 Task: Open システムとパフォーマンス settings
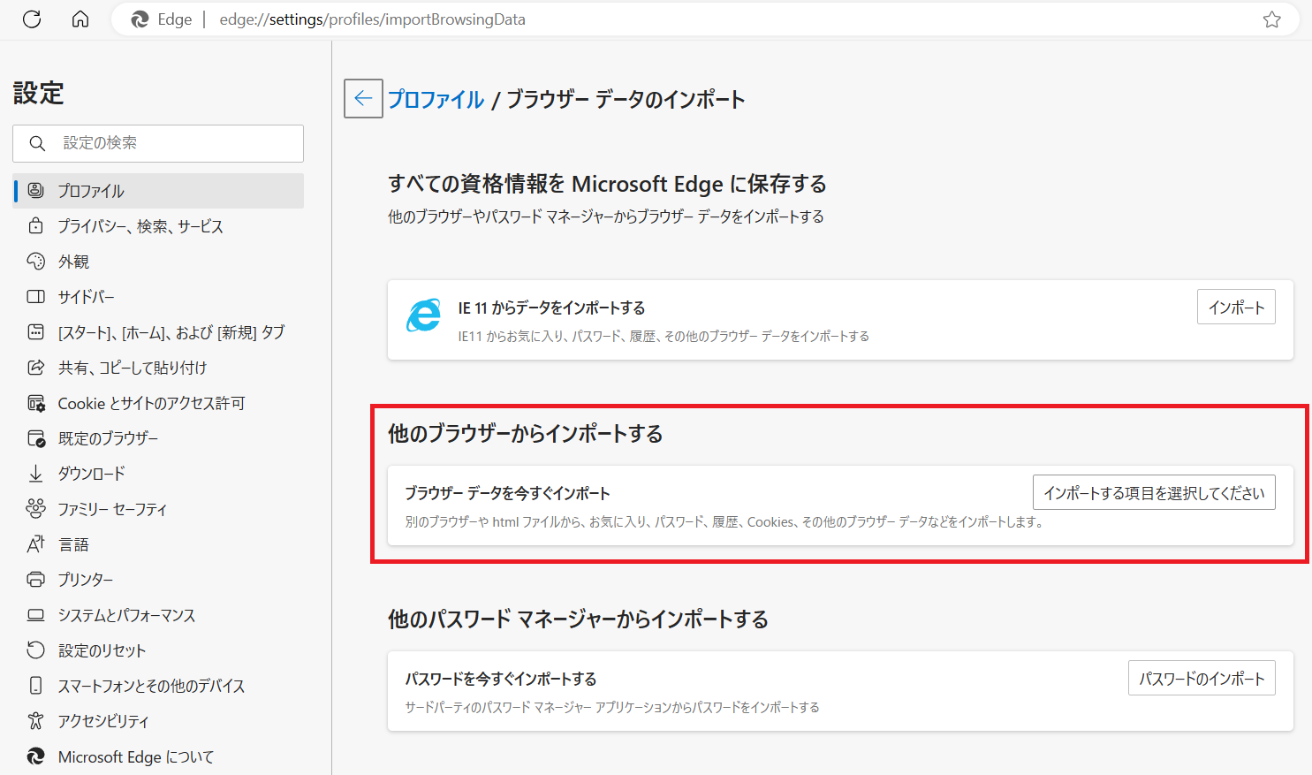click(159, 615)
